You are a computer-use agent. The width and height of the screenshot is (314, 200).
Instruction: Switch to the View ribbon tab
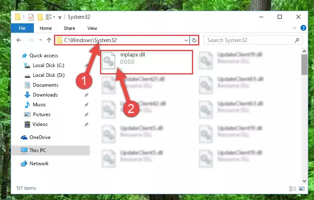click(x=92, y=28)
